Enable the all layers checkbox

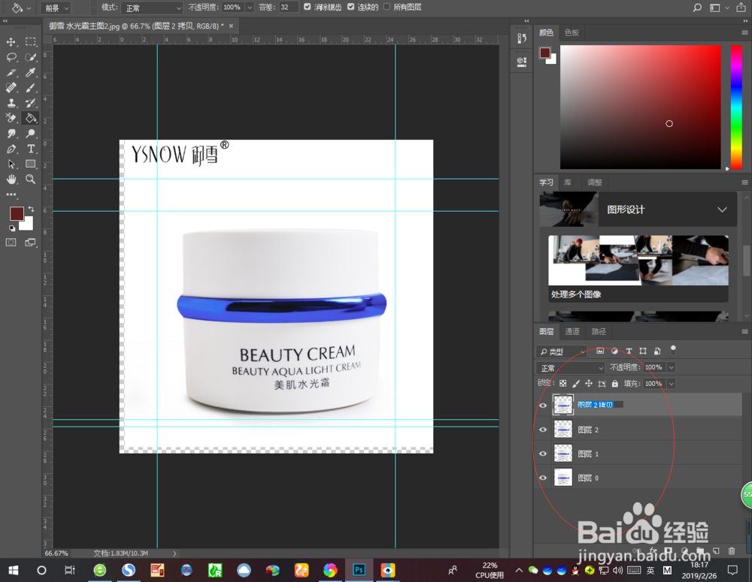(x=387, y=7)
